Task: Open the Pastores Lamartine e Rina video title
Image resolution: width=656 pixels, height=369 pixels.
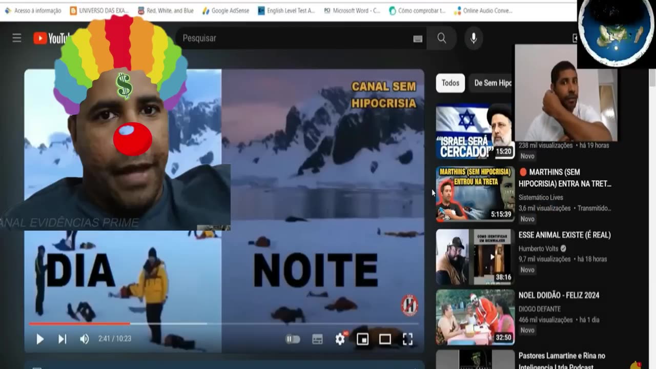Action: coord(562,361)
